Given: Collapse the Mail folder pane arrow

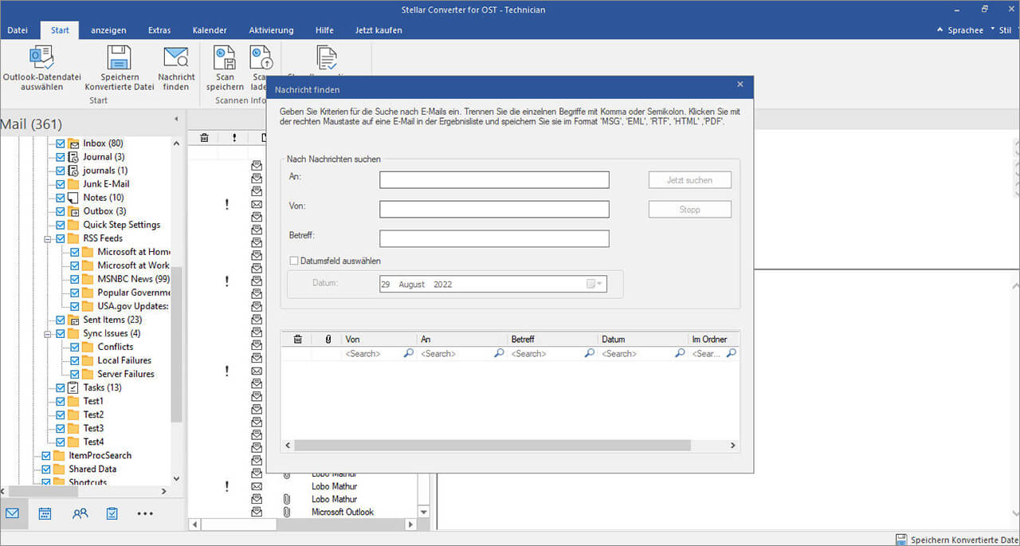Looking at the screenshot, I should point(176,120).
